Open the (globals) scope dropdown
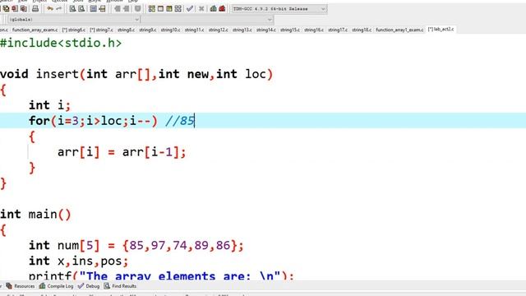The image size is (526, 296). [x=73, y=20]
